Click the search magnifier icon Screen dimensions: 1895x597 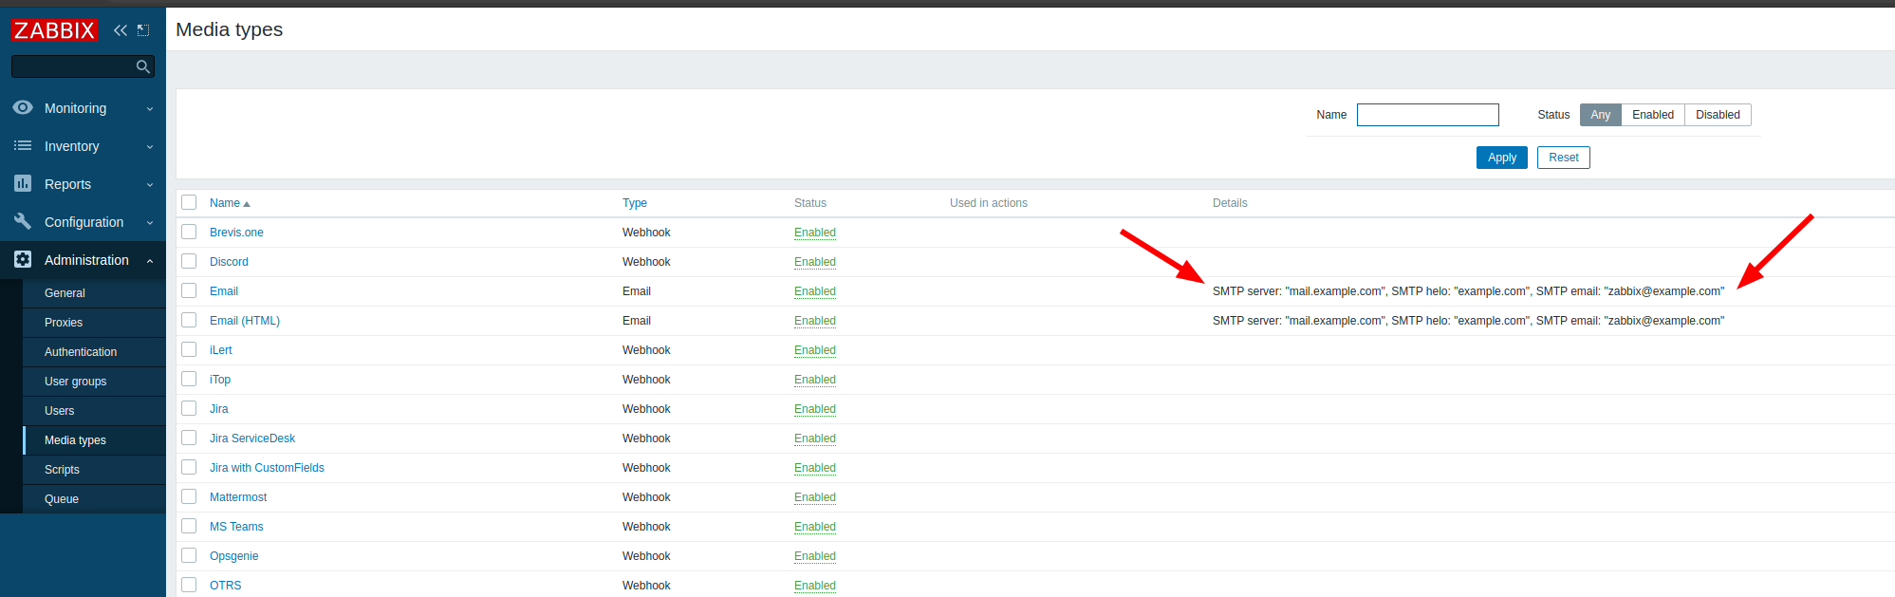click(143, 66)
